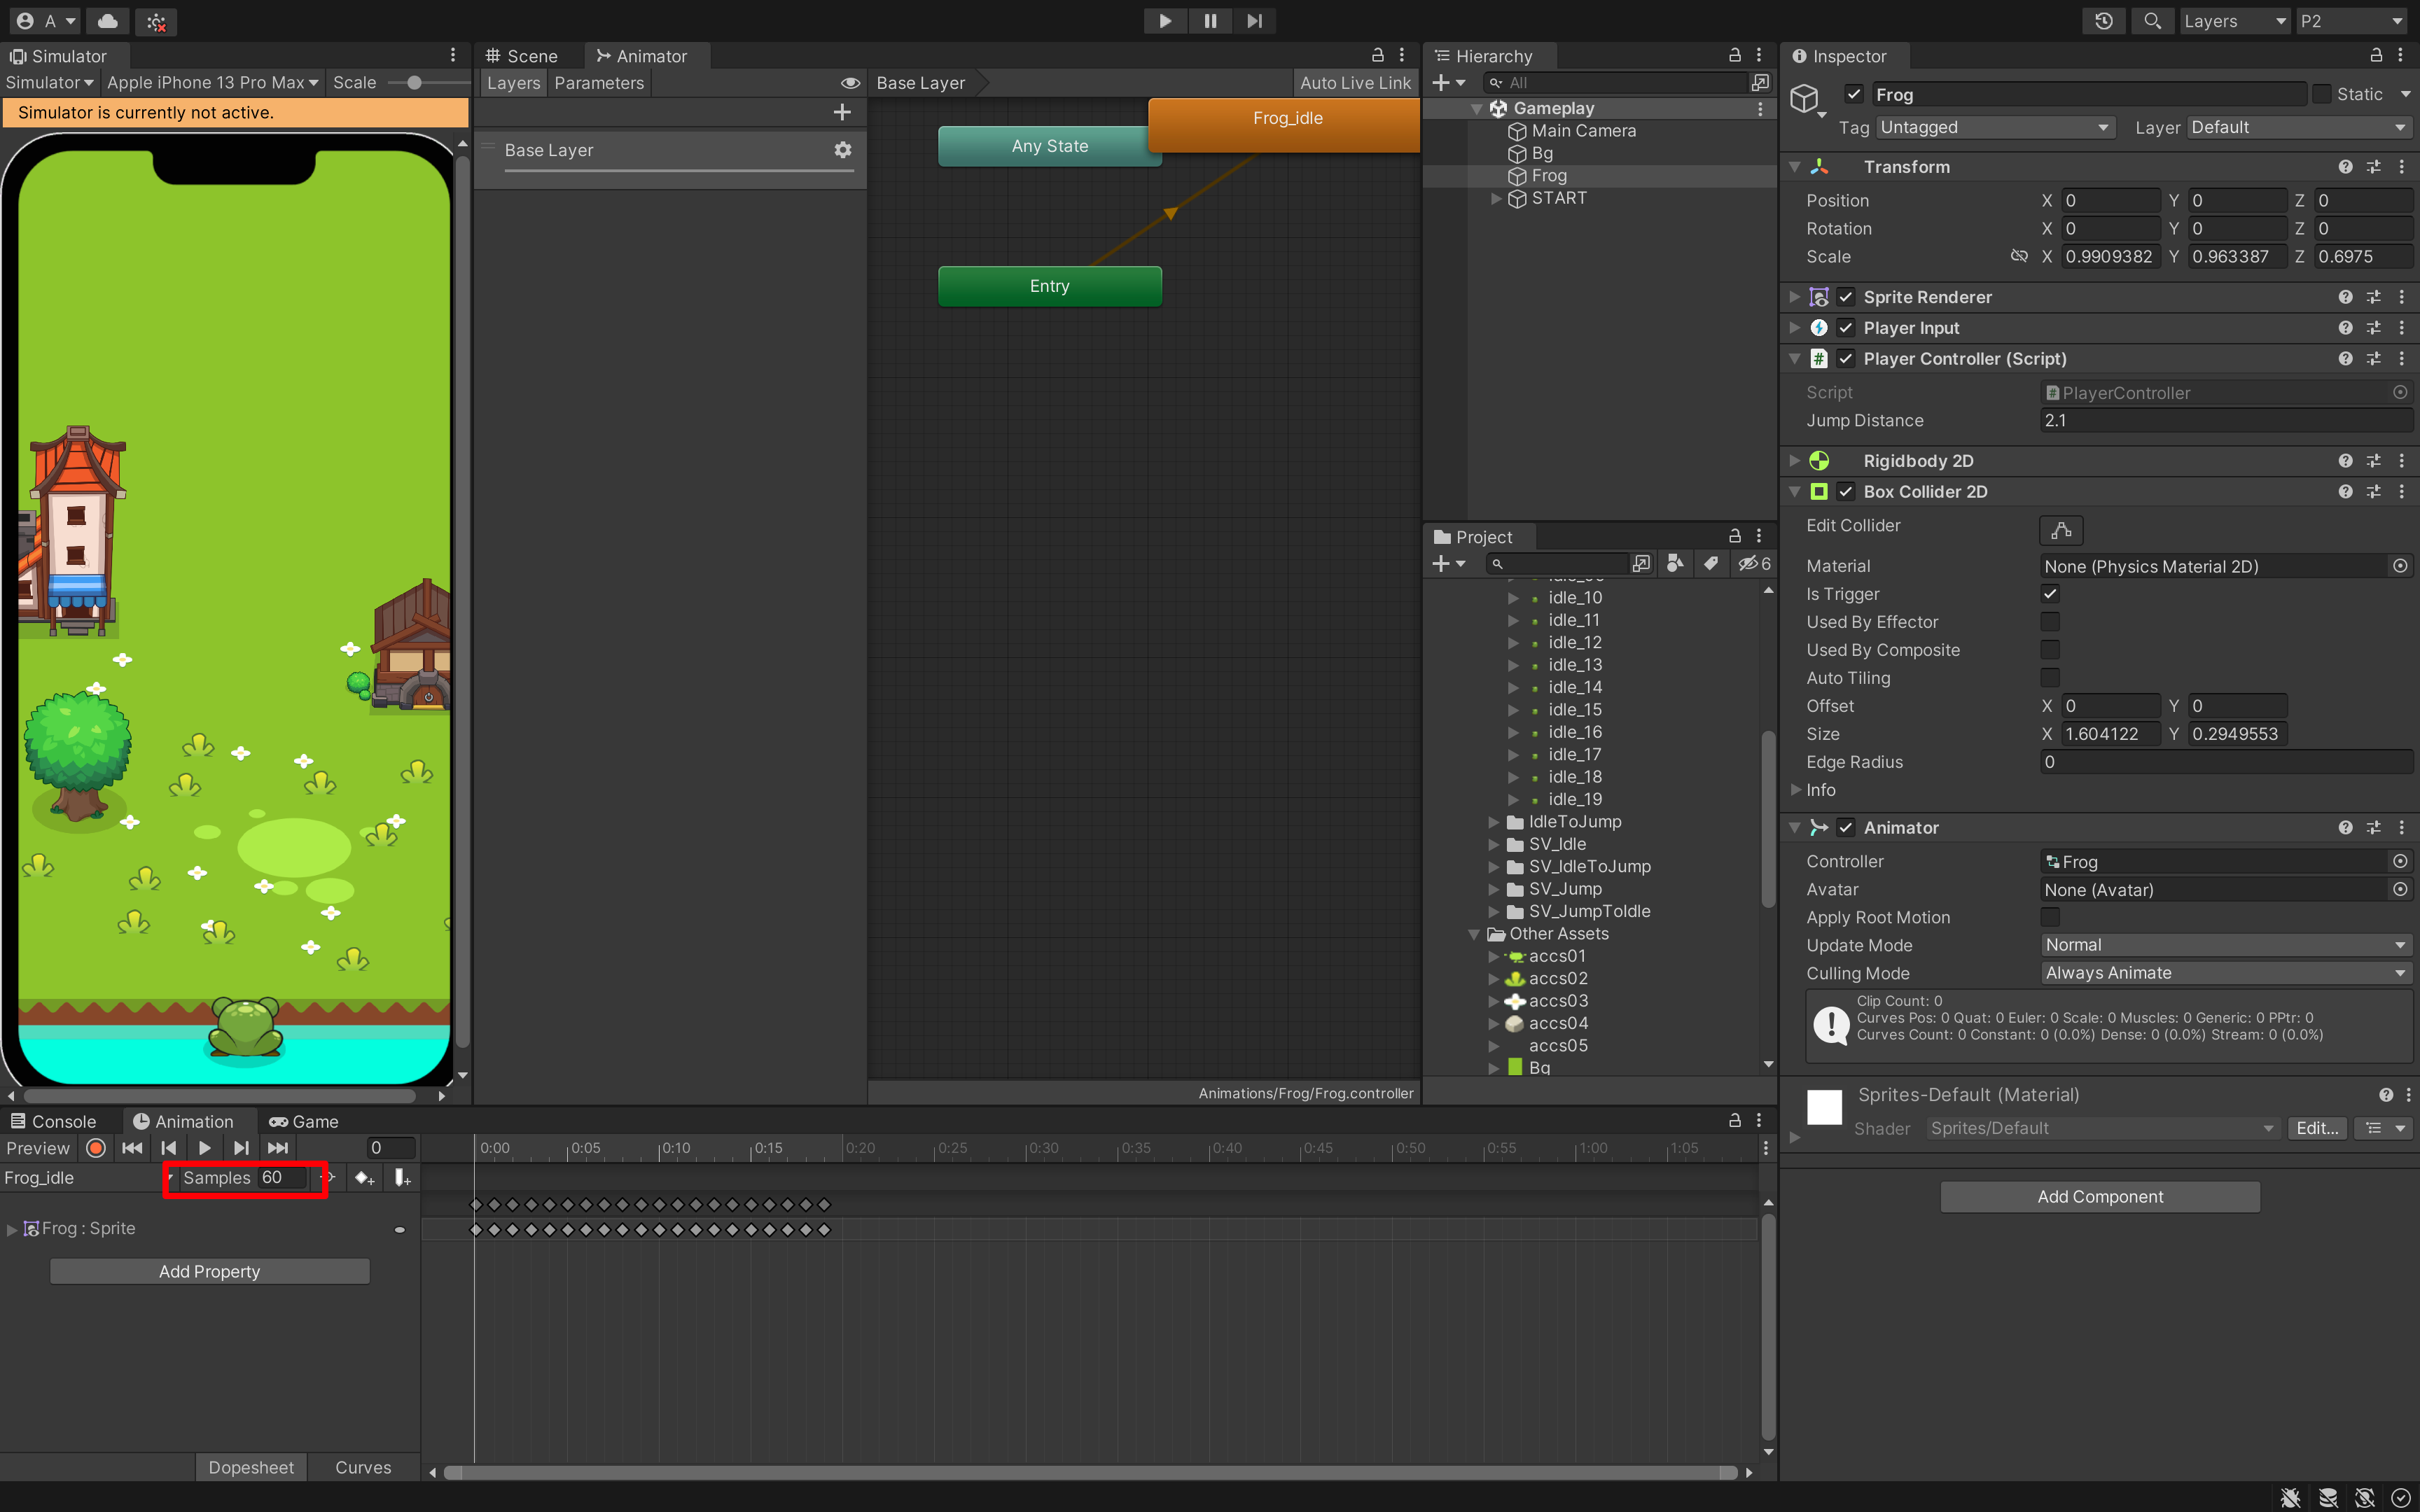Open Unity Cloud services icon

(x=108, y=21)
